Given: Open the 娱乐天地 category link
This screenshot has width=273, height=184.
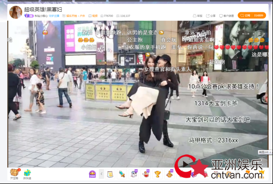Looking at the screenshot, I should [x=71, y=16].
